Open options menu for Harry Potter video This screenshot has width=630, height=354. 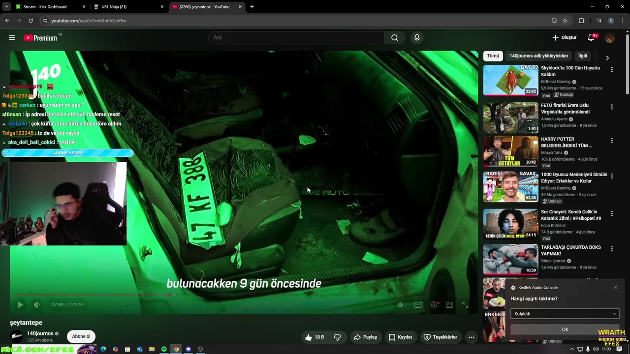(612, 141)
